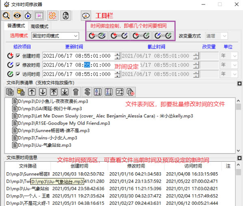The height and width of the screenshot is (206, 243).
Task: Select file Twins-小小女人.mp3
Action: click(x=45, y=138)
